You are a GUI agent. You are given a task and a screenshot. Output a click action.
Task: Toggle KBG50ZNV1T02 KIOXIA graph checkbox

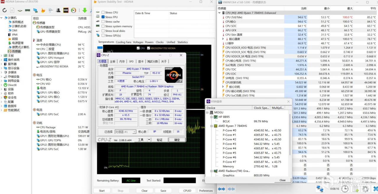click(148, 48)
